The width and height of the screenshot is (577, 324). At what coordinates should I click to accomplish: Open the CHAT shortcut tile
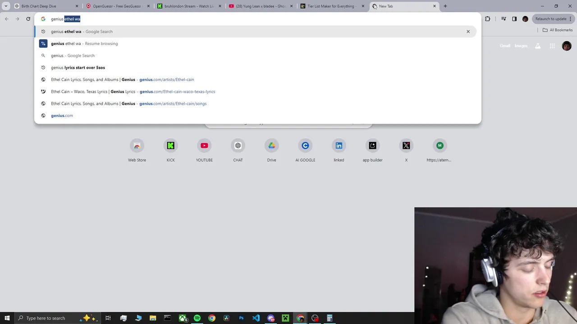238,151
